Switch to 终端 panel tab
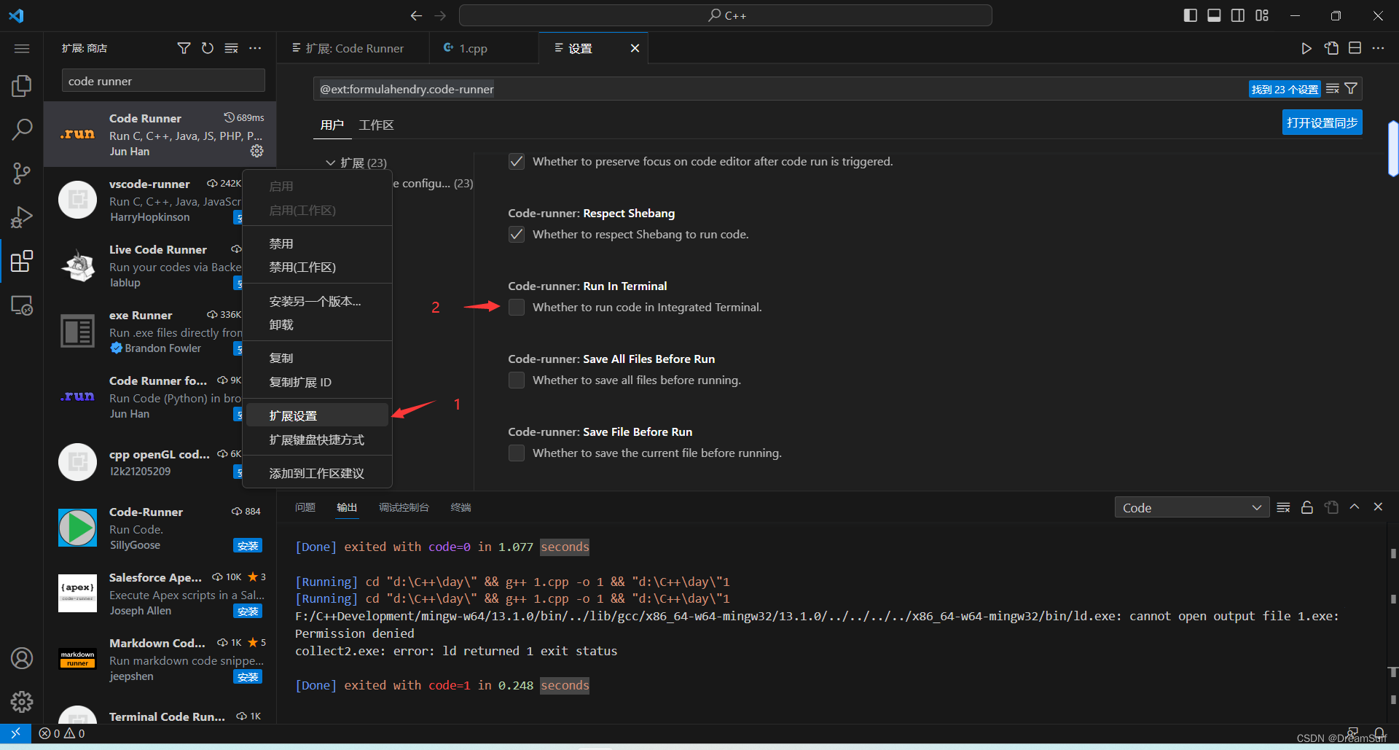Viewport: 1399px width, 750px height. tap(461, 507)
